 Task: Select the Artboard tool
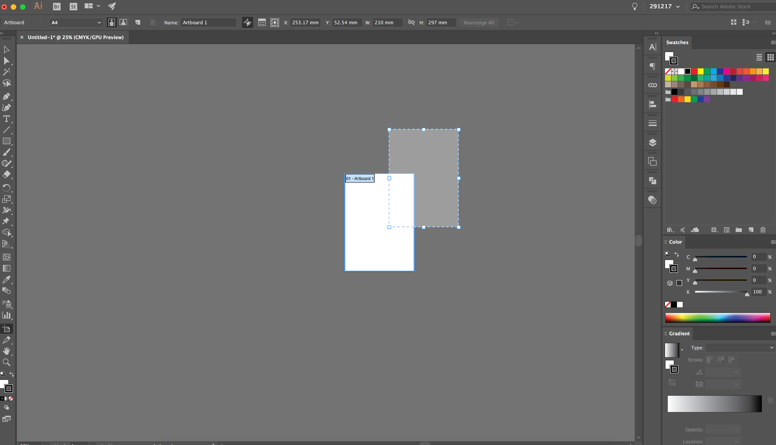tap(7, 329)
